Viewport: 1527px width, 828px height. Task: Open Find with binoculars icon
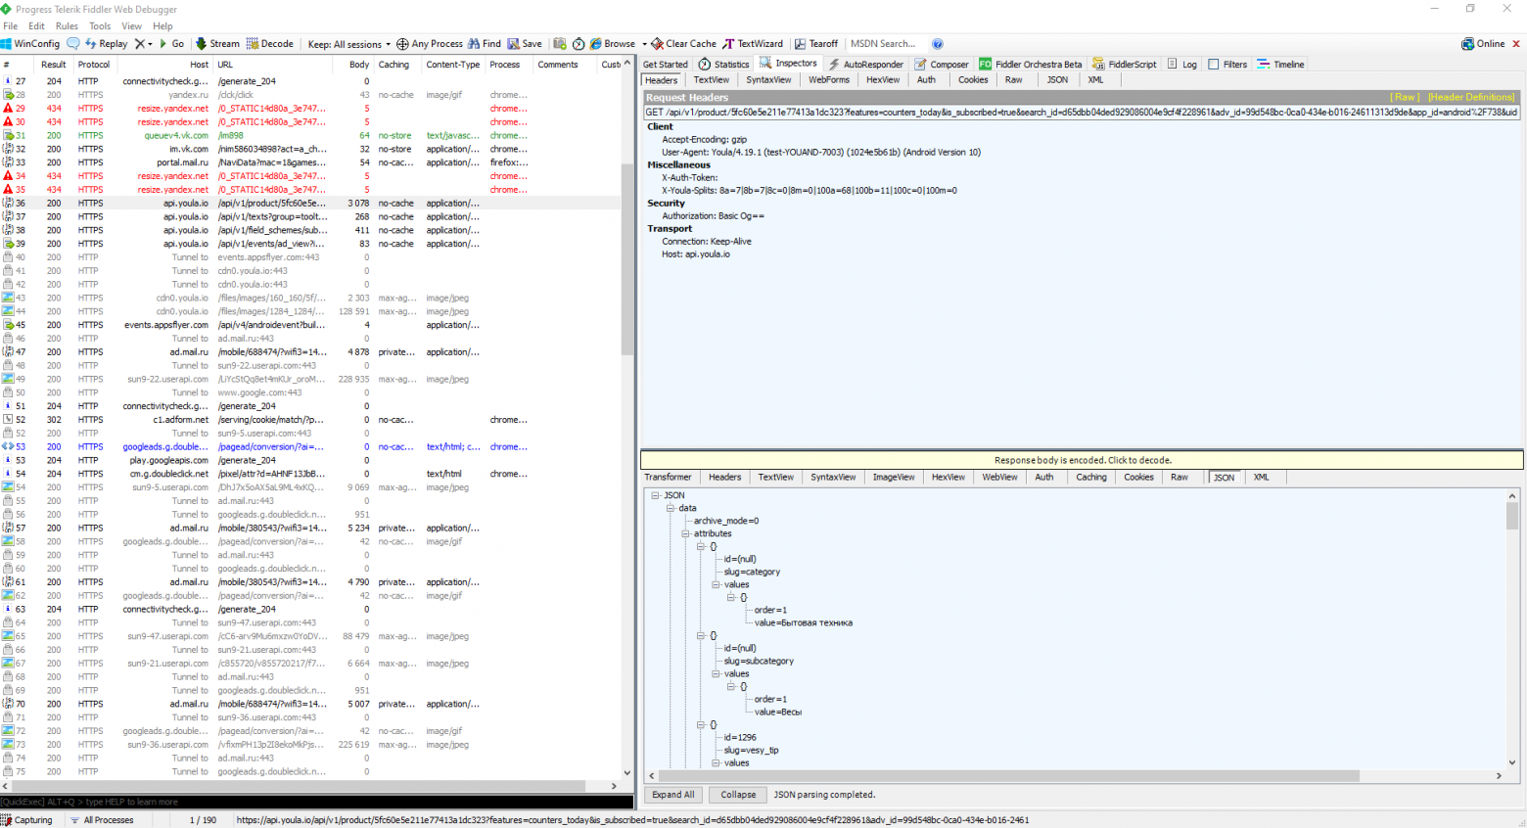pos(485,44)
